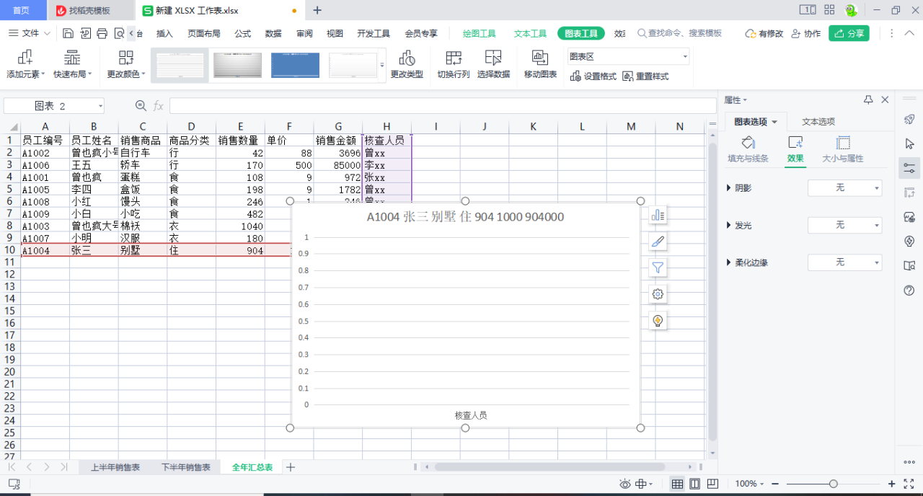
Task: Switch to 文本选项 (Text Options) tab
Action: tap(818, 122)
